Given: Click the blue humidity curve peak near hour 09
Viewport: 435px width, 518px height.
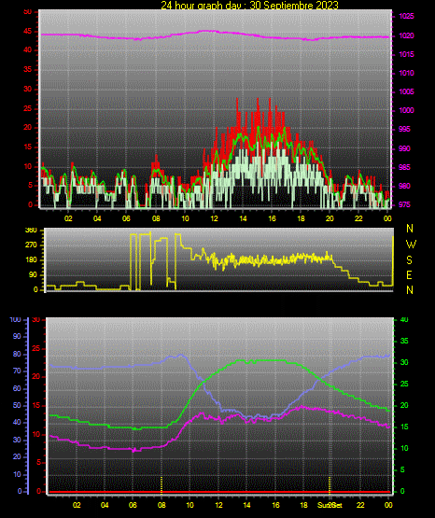Looking at the screenshot, I should [x=181, y=356].
